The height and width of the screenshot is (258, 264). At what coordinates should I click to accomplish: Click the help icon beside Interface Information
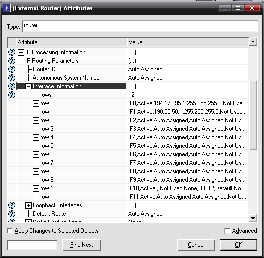[12, 86]
